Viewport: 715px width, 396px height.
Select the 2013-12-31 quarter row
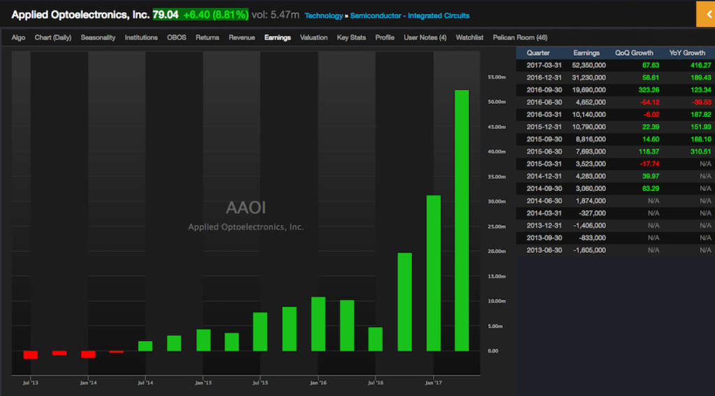616,225
